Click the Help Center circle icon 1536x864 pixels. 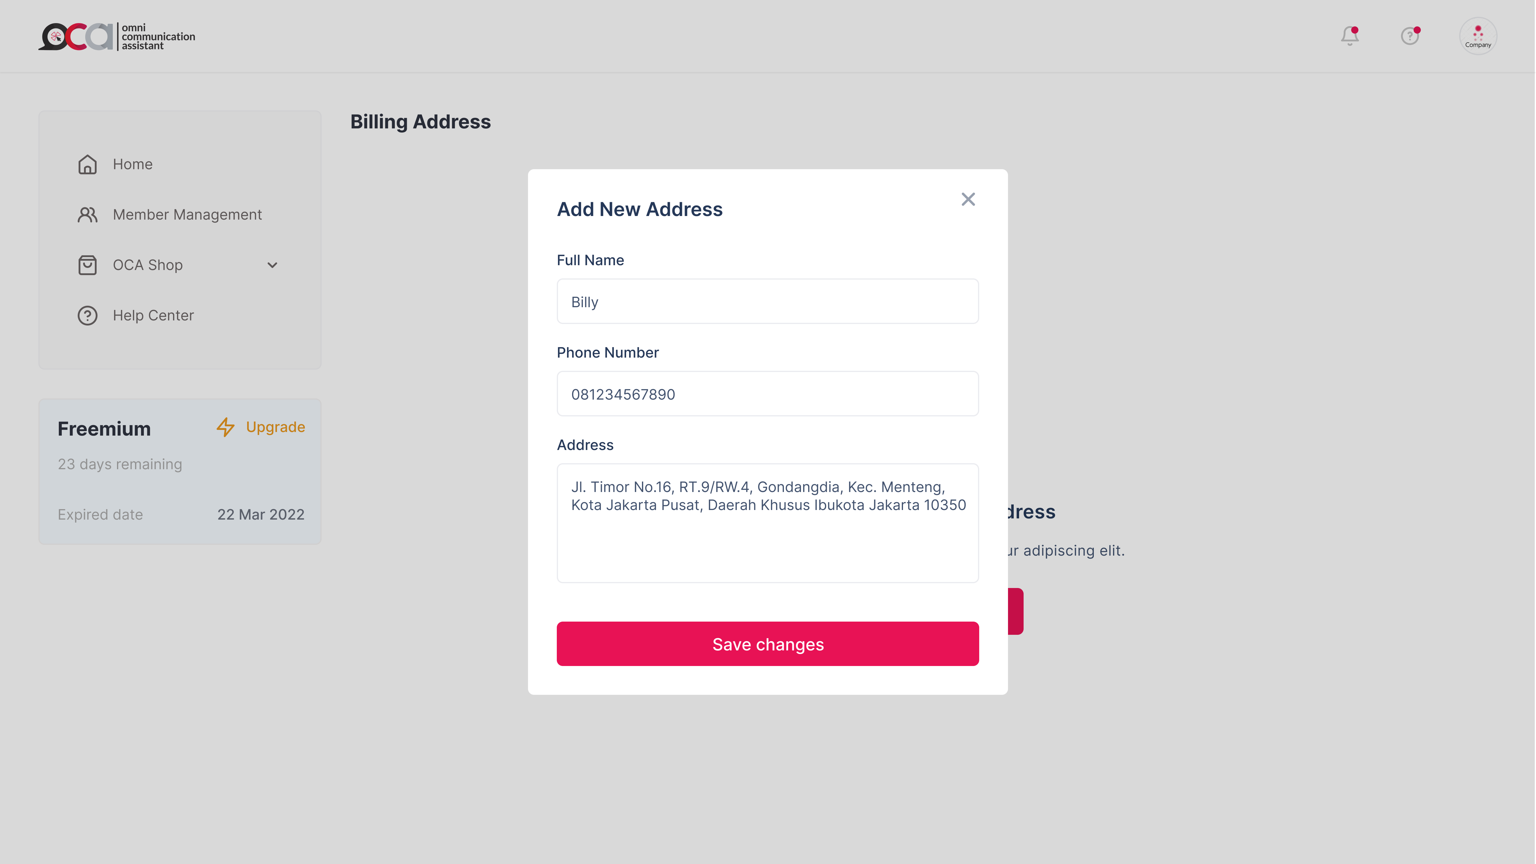[x=87, y=315]
